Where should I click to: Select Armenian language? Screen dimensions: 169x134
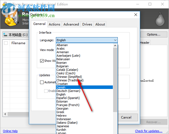coord(84,52)
